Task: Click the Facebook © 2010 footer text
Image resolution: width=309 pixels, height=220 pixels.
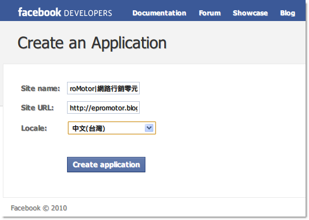Action: 39,208
